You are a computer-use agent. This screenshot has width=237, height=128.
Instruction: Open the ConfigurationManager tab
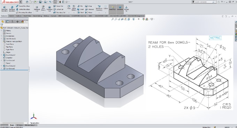pos(13,22)
